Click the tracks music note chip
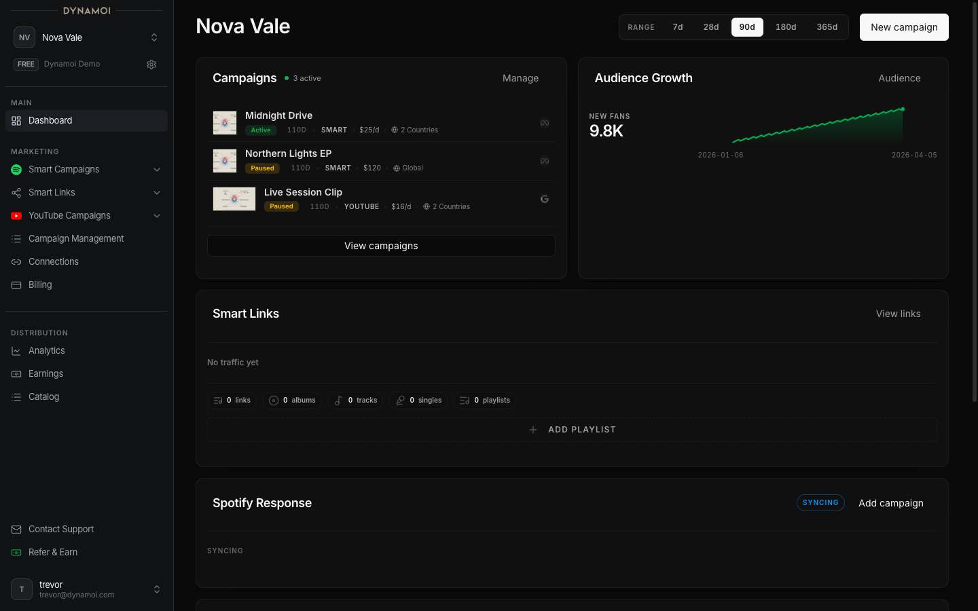Image resolution: width=978 pixels, height=611 pixels. pos(355,401)
